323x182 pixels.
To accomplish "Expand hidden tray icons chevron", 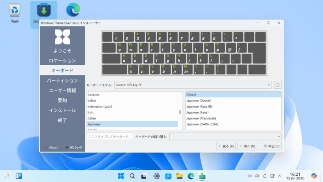I will click(x=280, y=176).
